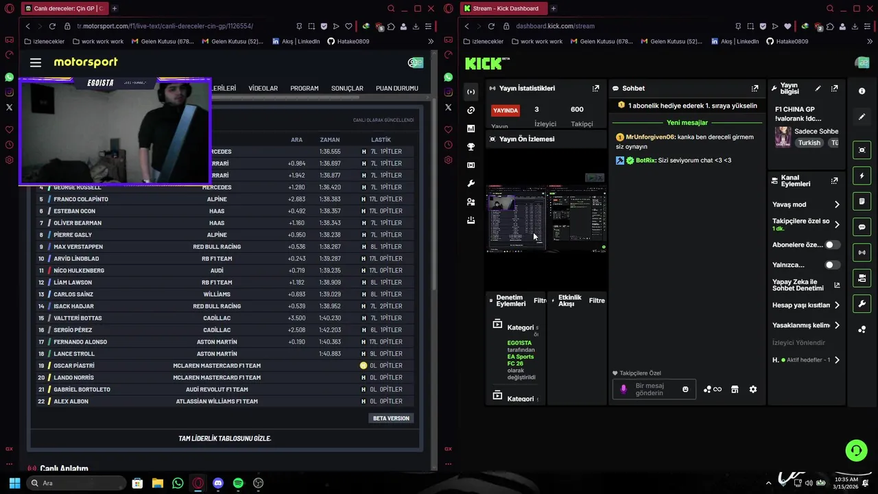The width and height of the screenshot is (878, 494).
Task: Open the PUAN DURUMU menu on motorsport
Action: pyautogui.click(x=397, y=89)
